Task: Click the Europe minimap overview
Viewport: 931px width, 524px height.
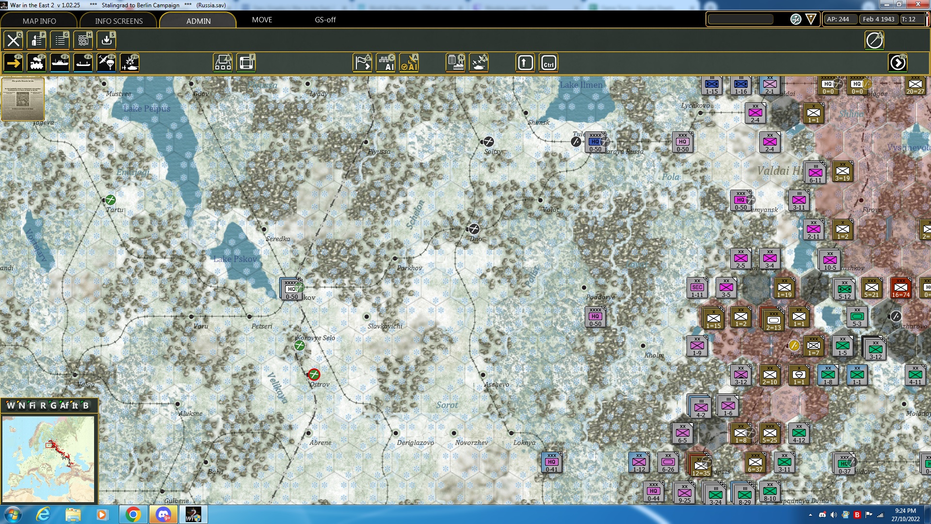Action: (x=48, y=458)
